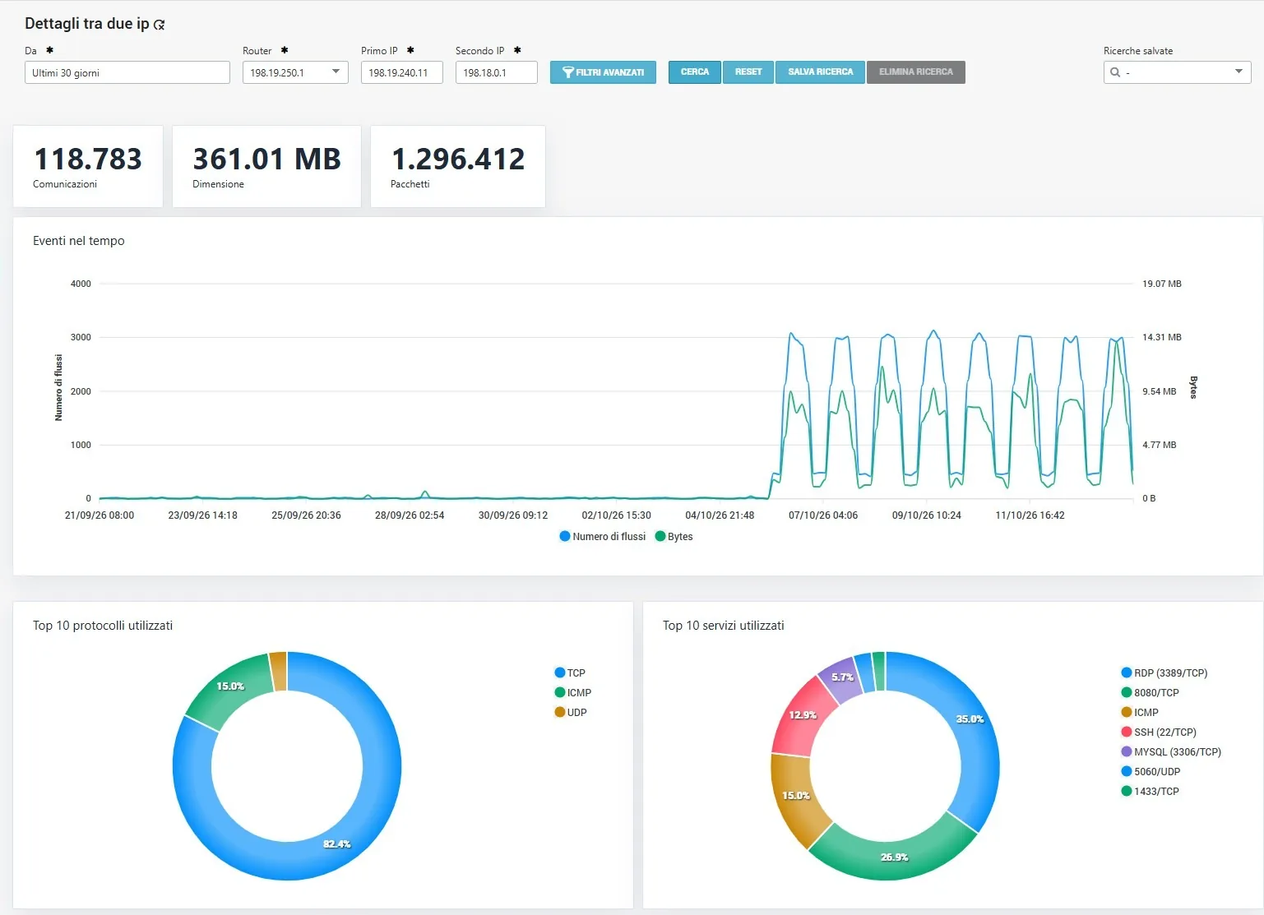Screen dimensions: 1264x915
Task: Click the 1.296.412 Pacchetti stat card
Action: pyautogui.click(x=458, y=166)
